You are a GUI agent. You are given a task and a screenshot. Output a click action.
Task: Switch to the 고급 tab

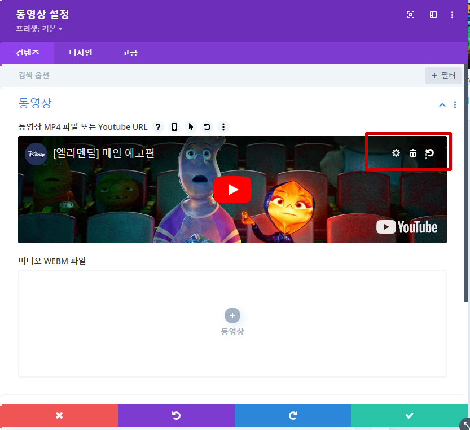[x=130, y=53]
